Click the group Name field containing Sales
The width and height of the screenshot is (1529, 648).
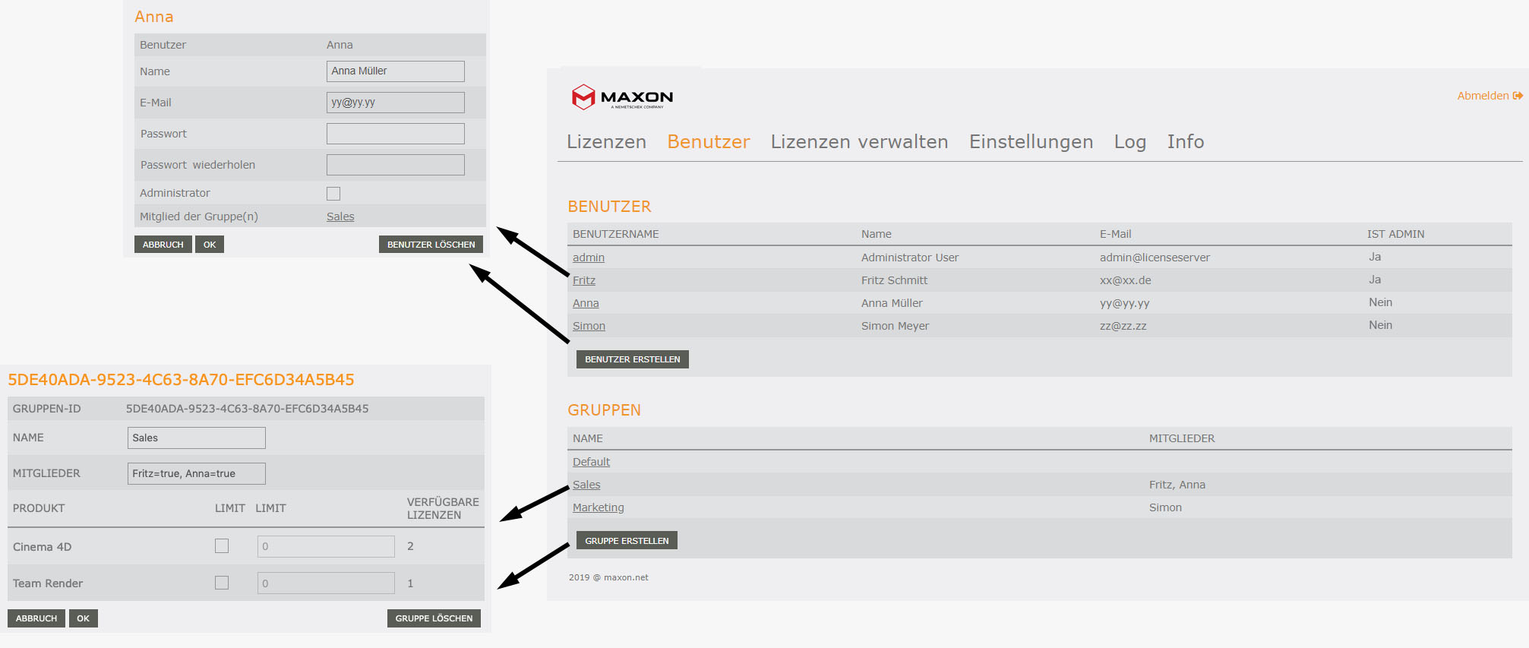(x=196, y=438)
